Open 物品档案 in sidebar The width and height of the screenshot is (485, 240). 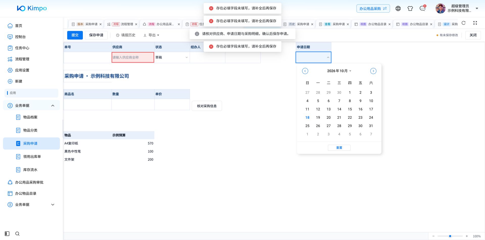(31, 117)
